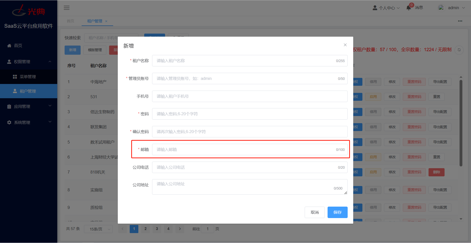Focus the 确认密码 input field
This screenshot has height=243, width=471.
tap(250, 132)
